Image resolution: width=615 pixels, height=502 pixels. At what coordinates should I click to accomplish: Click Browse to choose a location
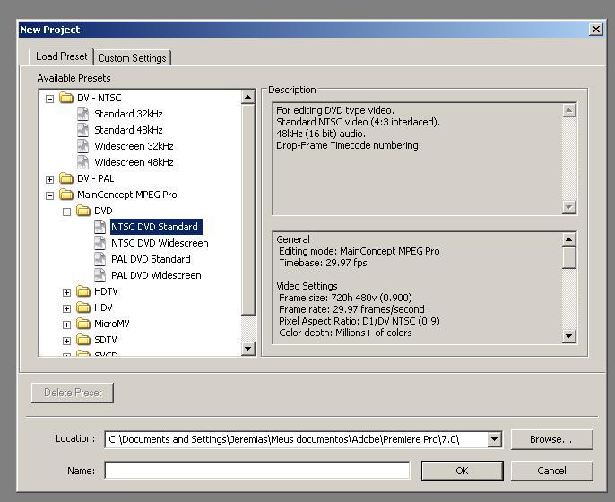(551, 439)
